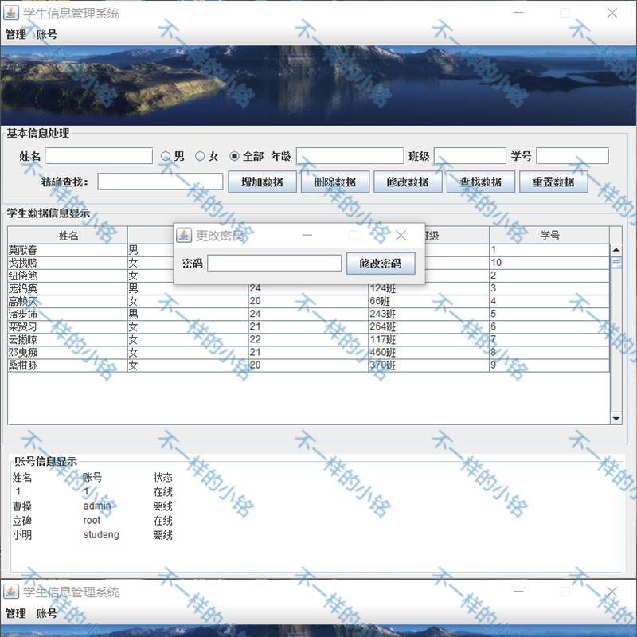
Task: Select the table cell showing 460班
Action: point(428,352)
